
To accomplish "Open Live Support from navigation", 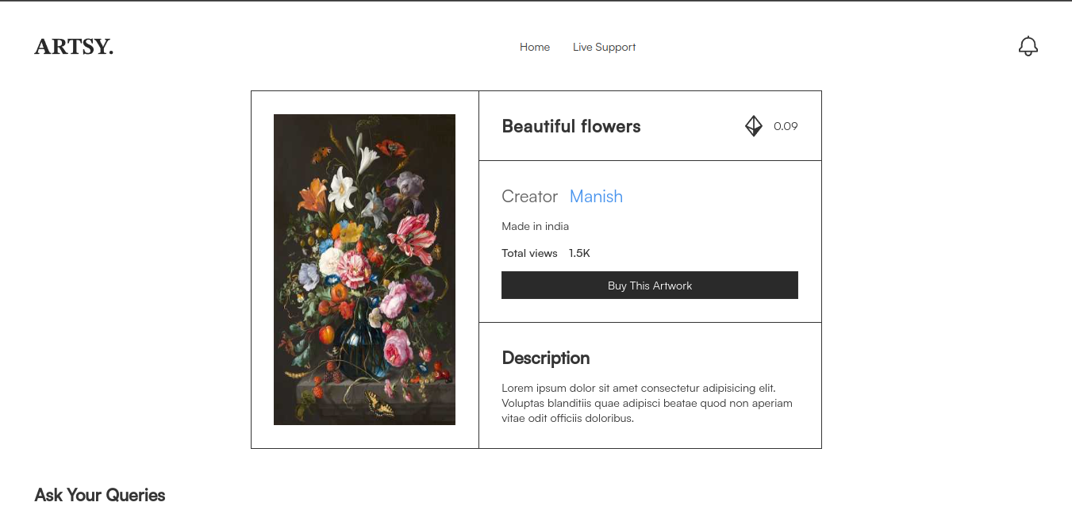I will (x=604, y=47).
